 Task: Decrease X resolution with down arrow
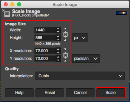point(58,52)
